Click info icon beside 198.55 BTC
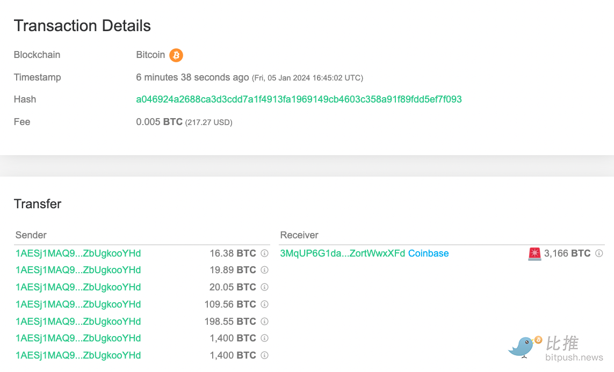614x372 pixels. (x=264, y=322)
